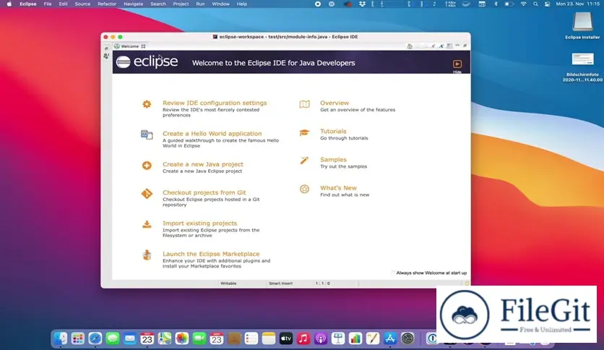Open Finder from the dock
604x350 pixels.
point(61,338)
